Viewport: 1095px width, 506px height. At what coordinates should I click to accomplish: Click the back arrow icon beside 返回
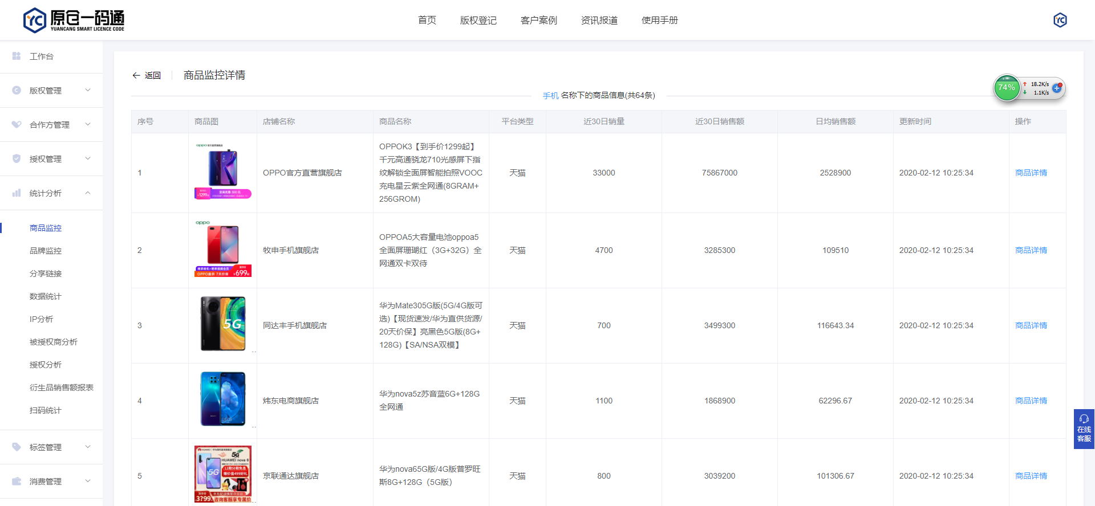coord(136,75)
